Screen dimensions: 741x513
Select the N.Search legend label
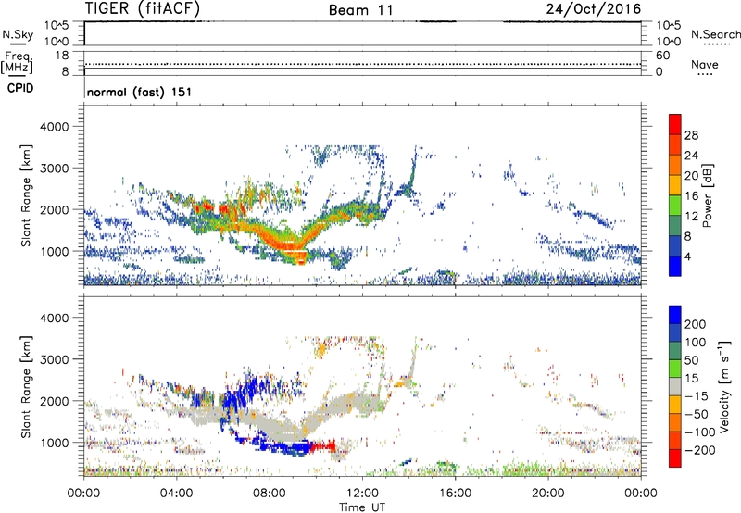click(x=715, y=35)
